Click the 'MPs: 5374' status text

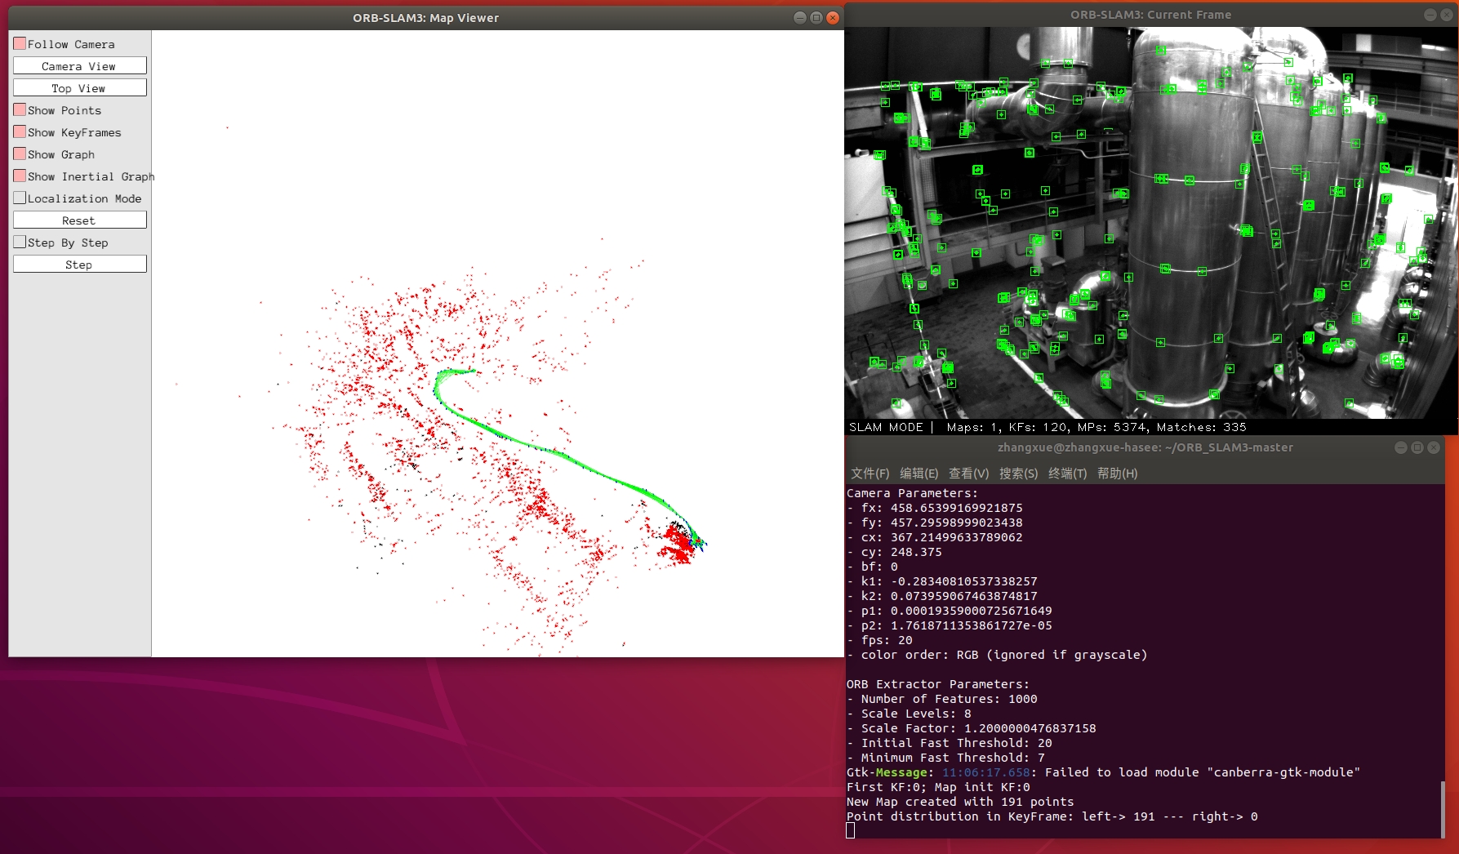tap(1114, 427)
